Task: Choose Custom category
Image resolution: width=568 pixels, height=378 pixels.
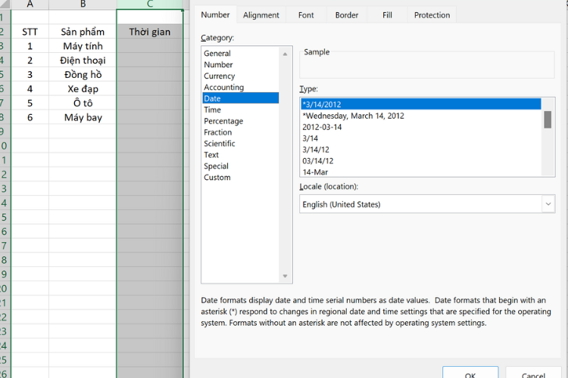Action: [241, 177]
